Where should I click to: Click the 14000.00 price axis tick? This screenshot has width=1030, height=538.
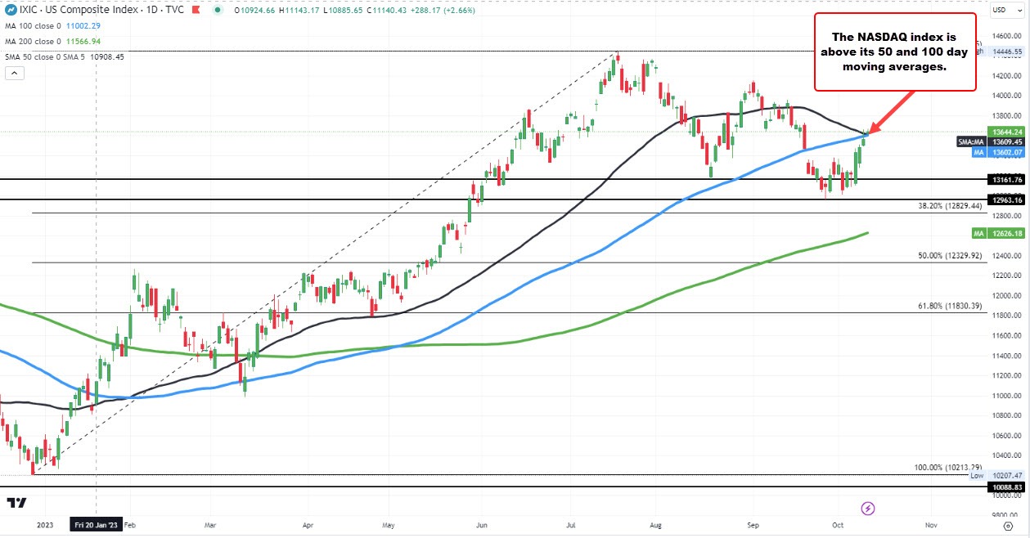pyautogui.click(x=1005, y=96)
